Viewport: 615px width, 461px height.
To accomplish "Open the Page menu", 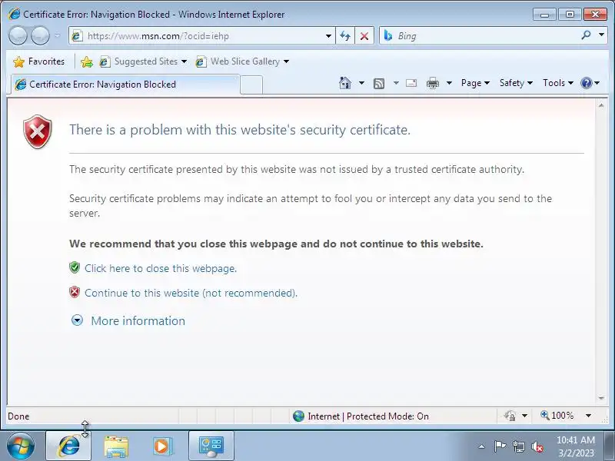I will tap(475, 83).
